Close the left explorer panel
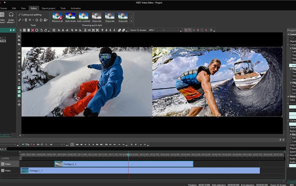Screen dimensions: 296x186 tap(14, 30)
